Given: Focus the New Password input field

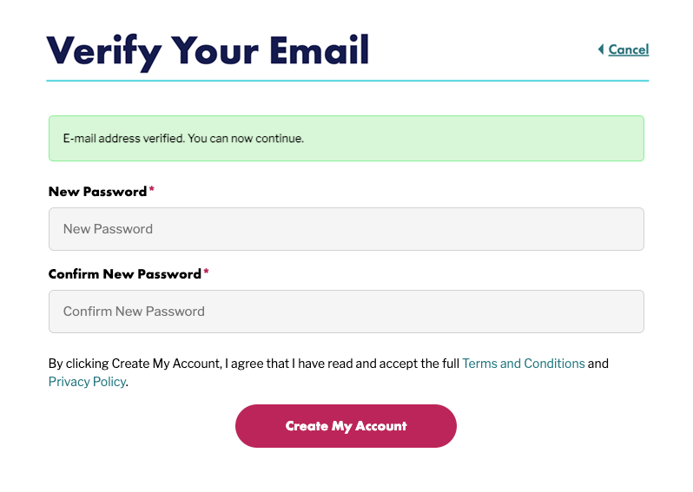Looking at the screenshot, I should pos(346,229).
